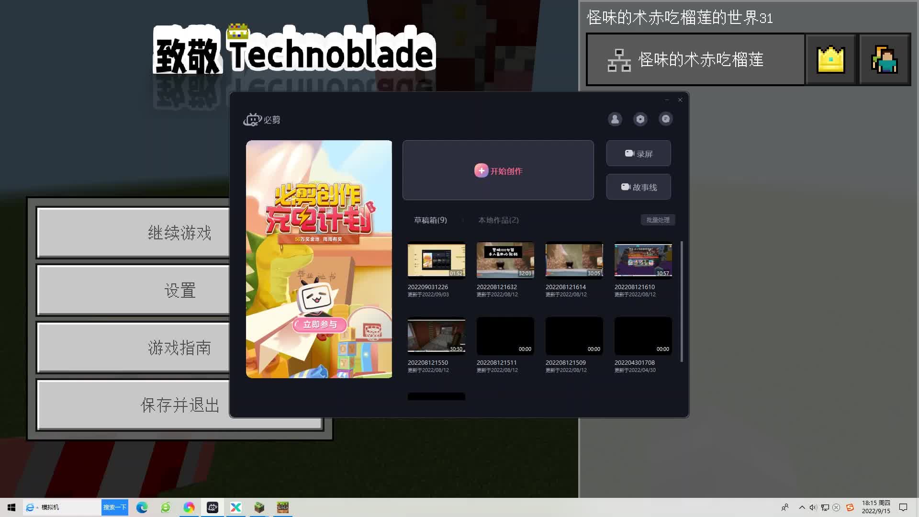Select draft title text 202209031226
919x517 pixels.
428,287
